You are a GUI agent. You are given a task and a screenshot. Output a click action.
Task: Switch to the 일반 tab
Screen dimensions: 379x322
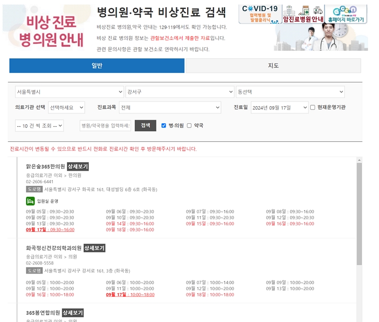(97, 65)
